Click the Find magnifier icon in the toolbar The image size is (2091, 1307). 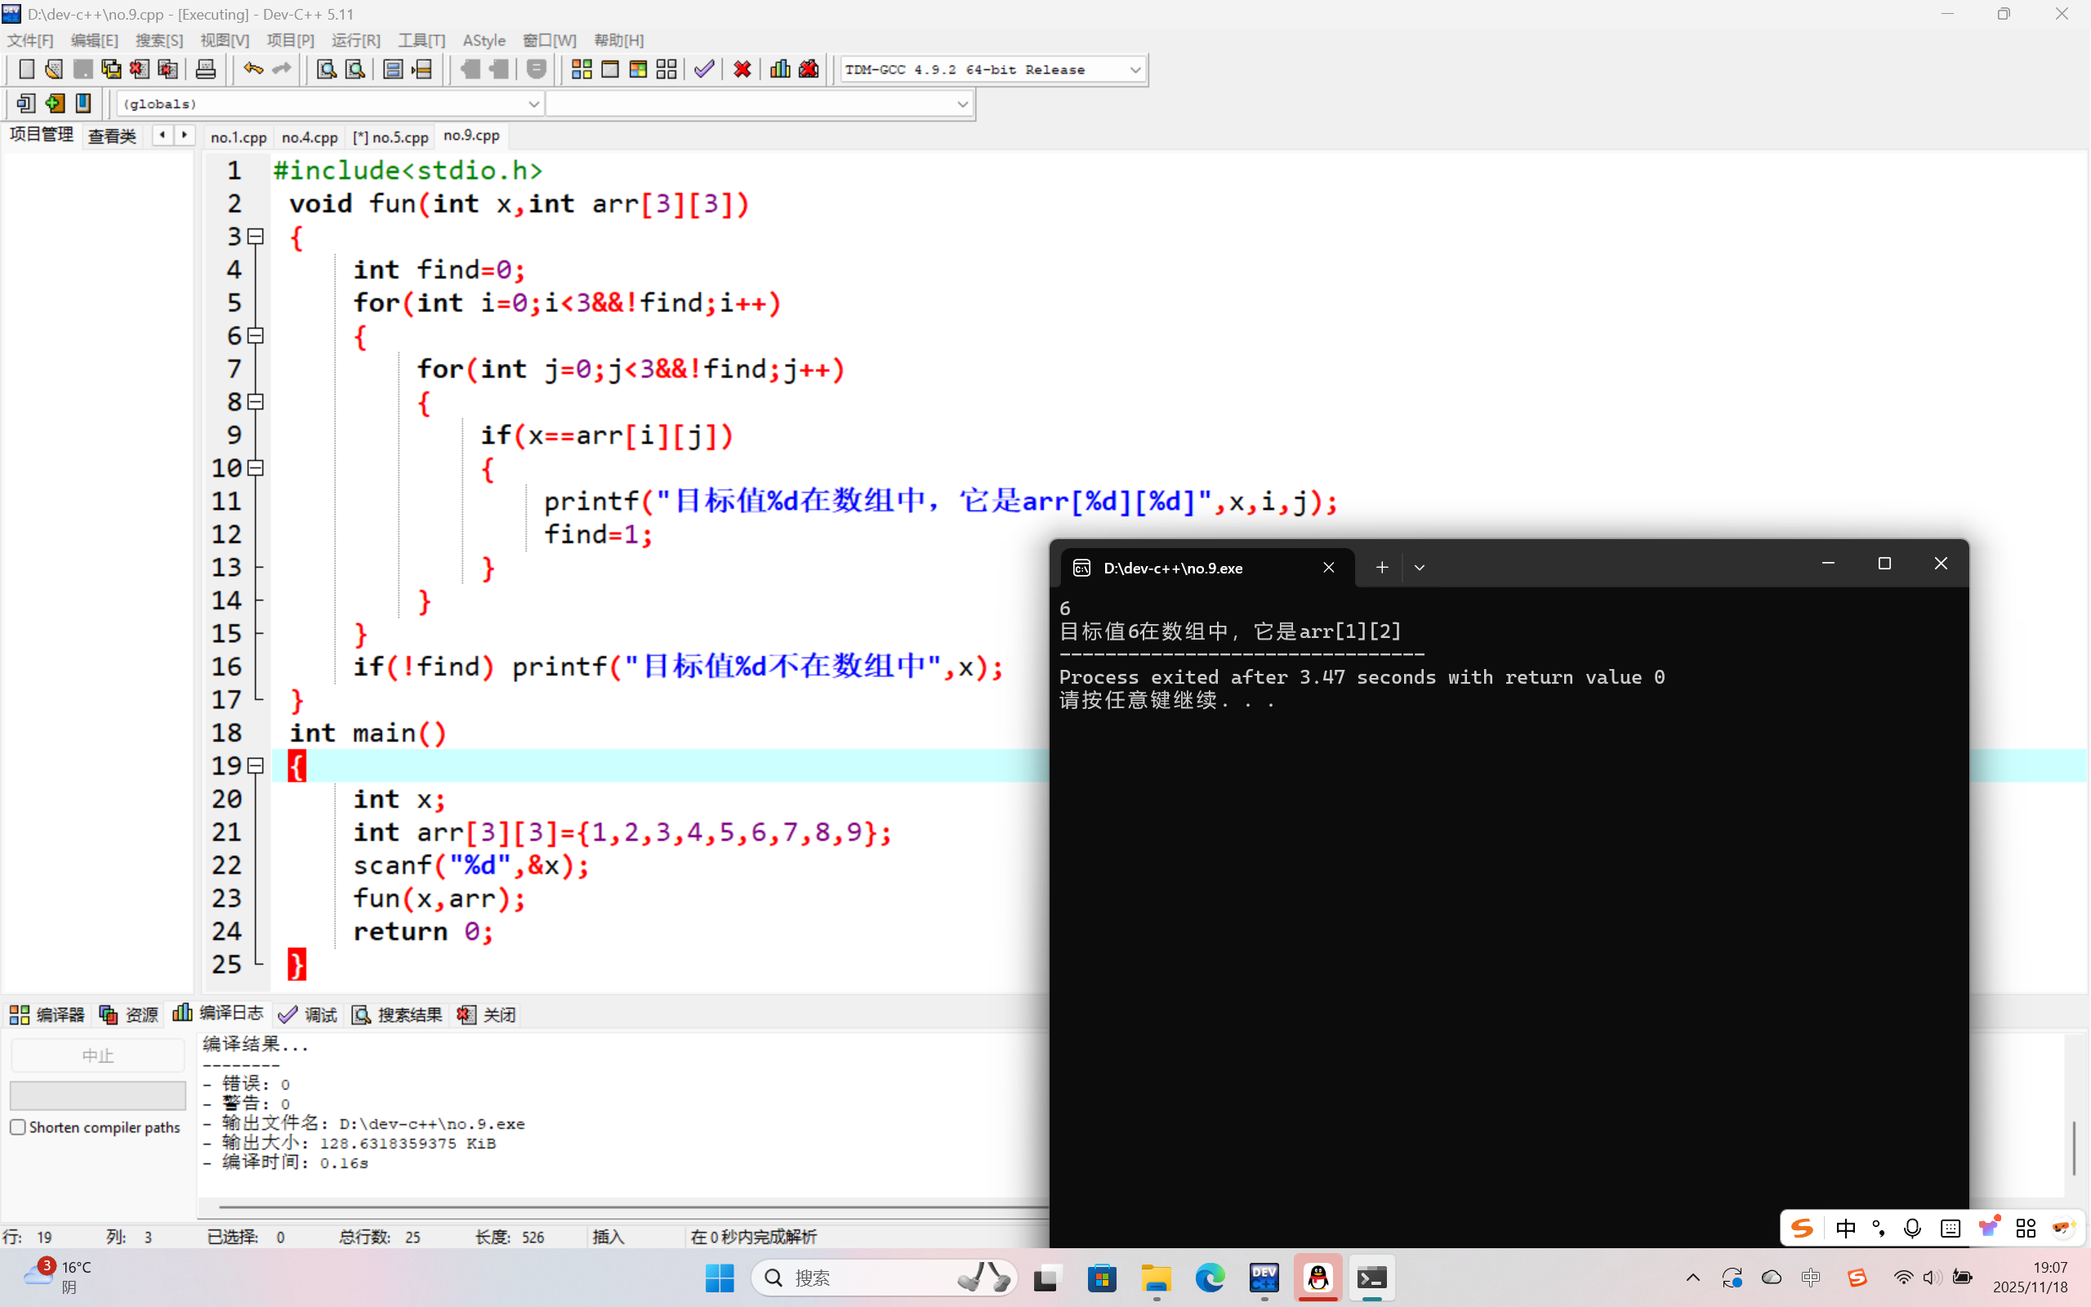(326, 69)
